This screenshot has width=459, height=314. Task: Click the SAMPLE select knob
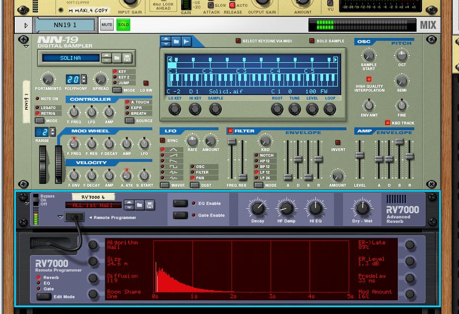(216, 109)
